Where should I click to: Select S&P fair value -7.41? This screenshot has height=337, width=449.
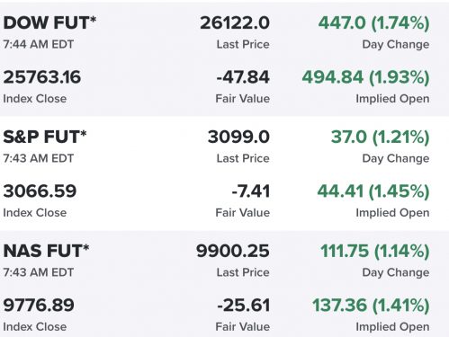pyautogui.click(x=251, y=191)
